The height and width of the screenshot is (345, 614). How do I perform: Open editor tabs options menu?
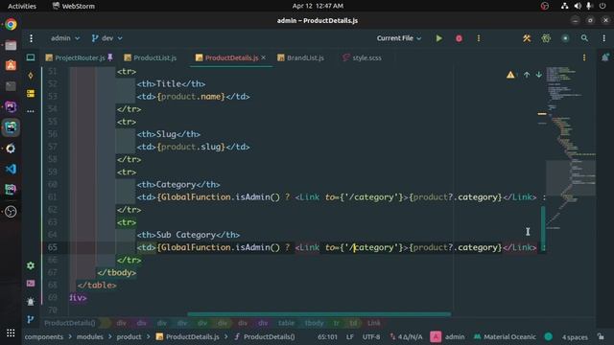(584, 57)
